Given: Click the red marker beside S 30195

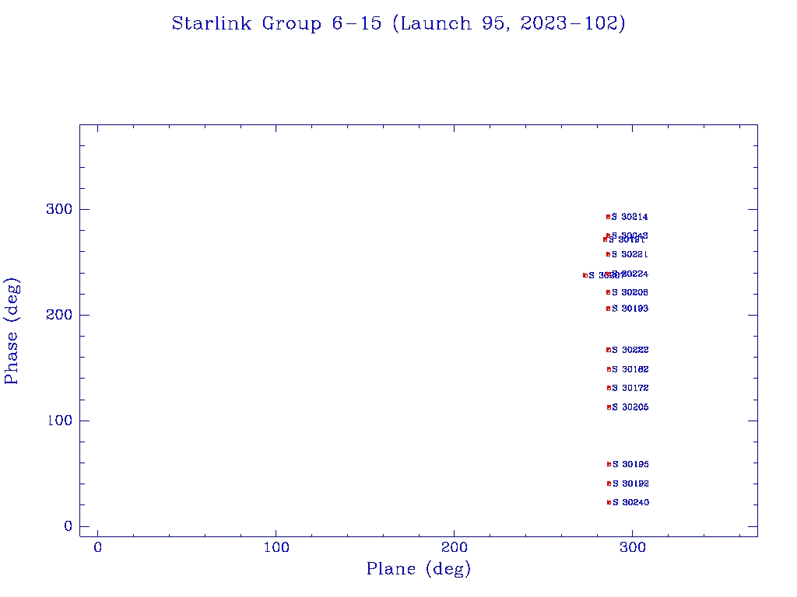Looking at the screenshot, I should tap(609, 465).
